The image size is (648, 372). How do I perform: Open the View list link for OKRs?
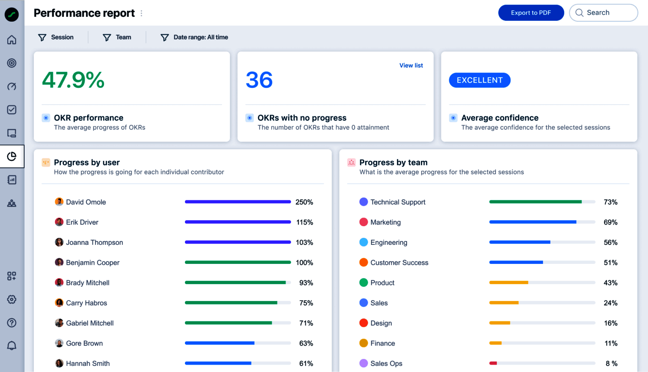tap(411, 65)
